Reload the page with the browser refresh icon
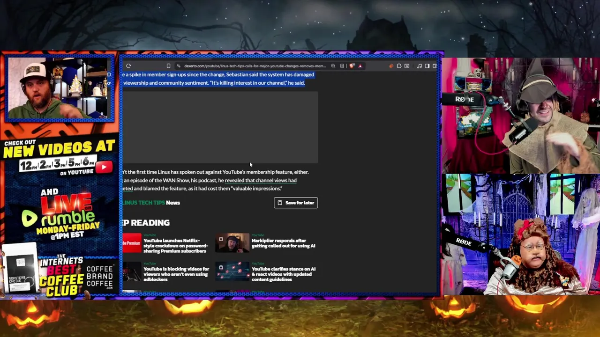The height and width of the screenshot is (337, 600). click(x=128, y=66)
